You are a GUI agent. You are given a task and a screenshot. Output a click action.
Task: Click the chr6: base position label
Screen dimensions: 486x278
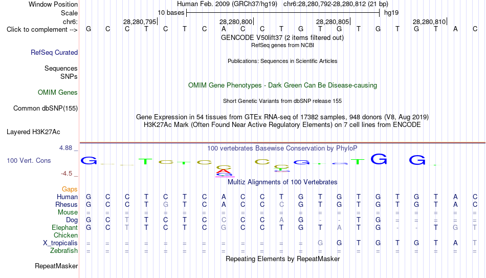pos(70,22)
